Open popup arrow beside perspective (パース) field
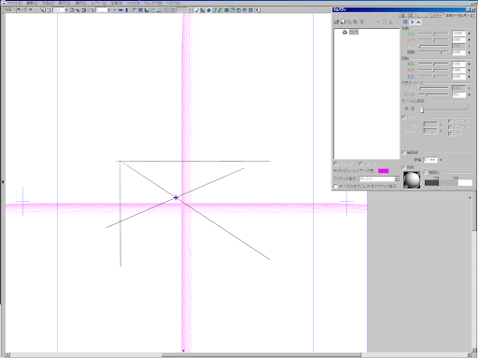This screenshot has width=478, height=358. (470, 94)
